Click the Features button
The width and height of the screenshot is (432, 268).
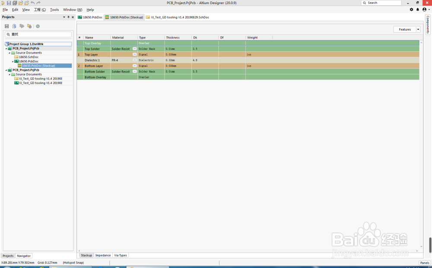405,29
